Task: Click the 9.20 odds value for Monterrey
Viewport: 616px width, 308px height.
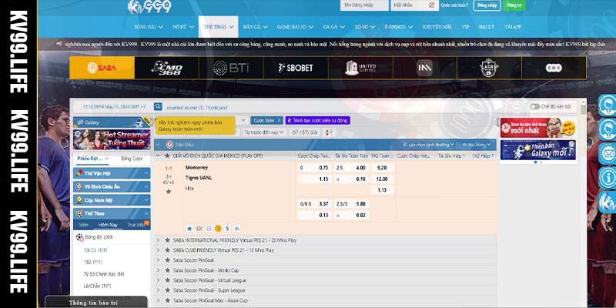Action: point(382,167)
